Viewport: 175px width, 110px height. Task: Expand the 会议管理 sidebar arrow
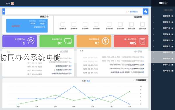pos(154,22)
